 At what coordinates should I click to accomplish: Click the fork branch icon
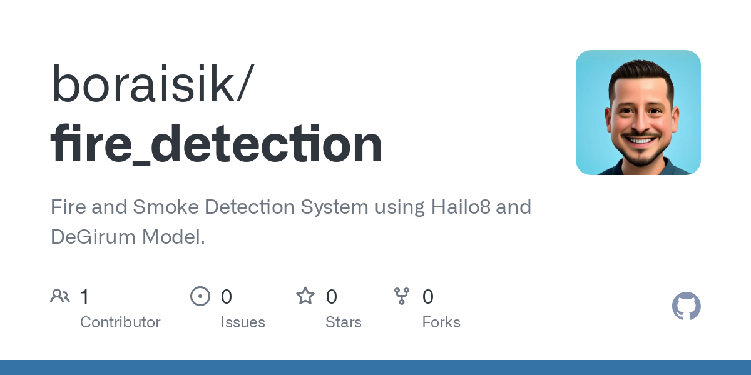click(402, 296)
